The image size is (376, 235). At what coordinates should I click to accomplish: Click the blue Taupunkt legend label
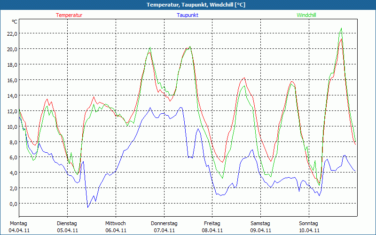(188, 15)
